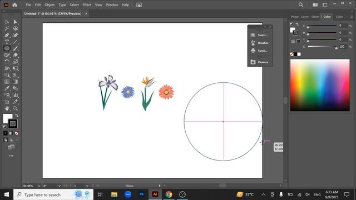Screen dimensions: 356x200
Task: Open the Object menu
Action: (x=50, y=5)
